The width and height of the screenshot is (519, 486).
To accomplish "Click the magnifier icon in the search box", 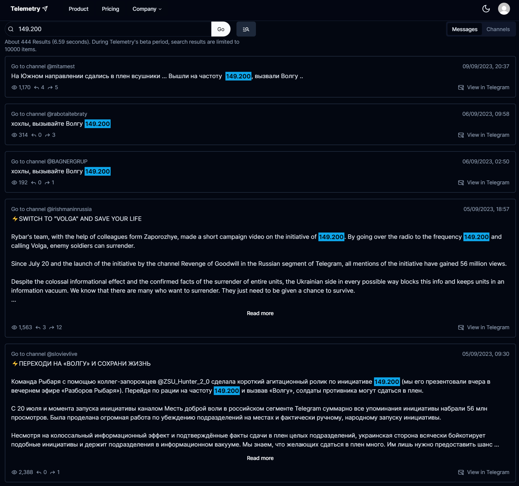I will pyautogui.click(x=11, y=29).
